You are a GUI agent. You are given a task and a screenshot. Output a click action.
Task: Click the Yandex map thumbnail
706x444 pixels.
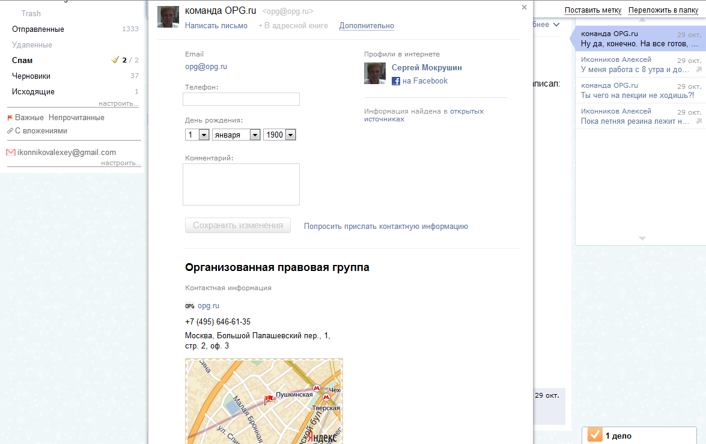(x=264, y=401)
